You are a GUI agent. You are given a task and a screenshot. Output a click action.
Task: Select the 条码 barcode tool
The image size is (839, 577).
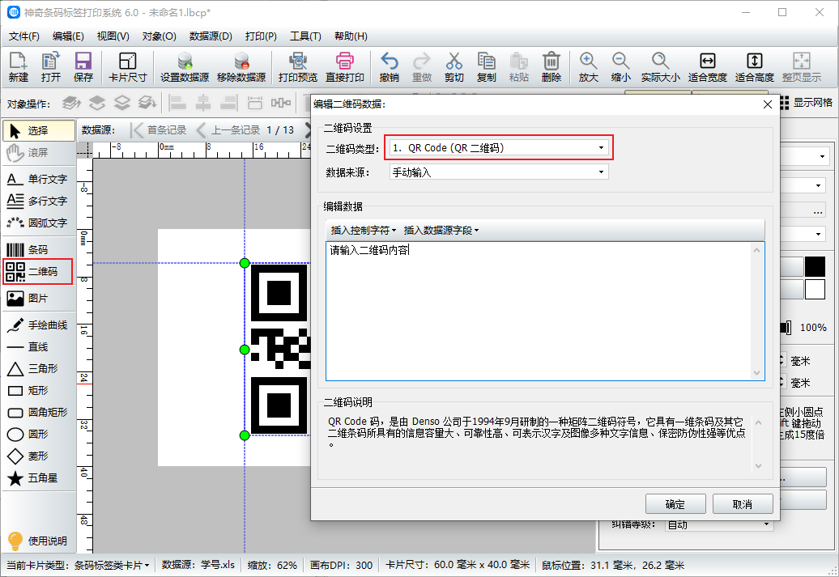click(37, 250)
